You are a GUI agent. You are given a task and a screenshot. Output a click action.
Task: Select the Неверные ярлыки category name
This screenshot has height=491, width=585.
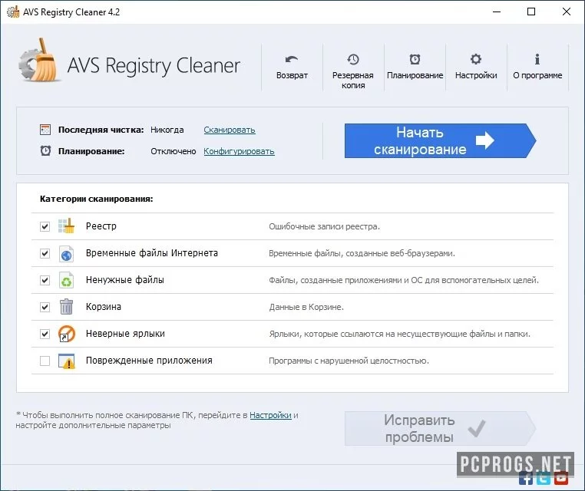click(x=125, y=334)
